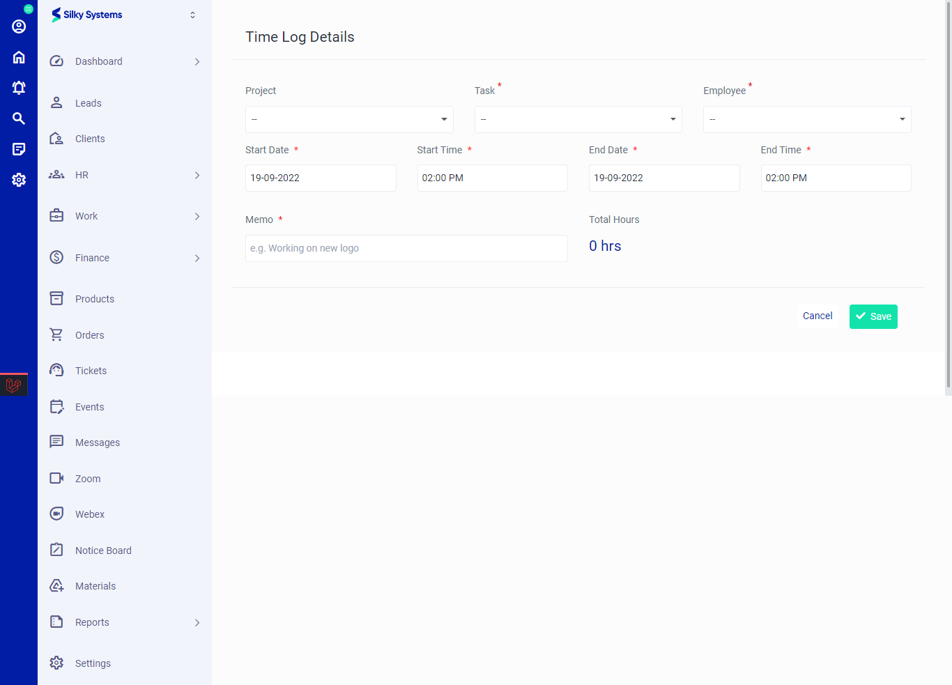Cancel the time log form

point(817,316)
